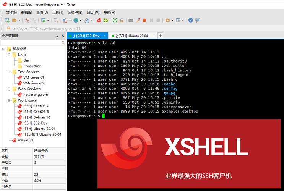Collapse the 所有会话 root tree node
Viewport: 284px width, 191px height.
pos(3,49)
